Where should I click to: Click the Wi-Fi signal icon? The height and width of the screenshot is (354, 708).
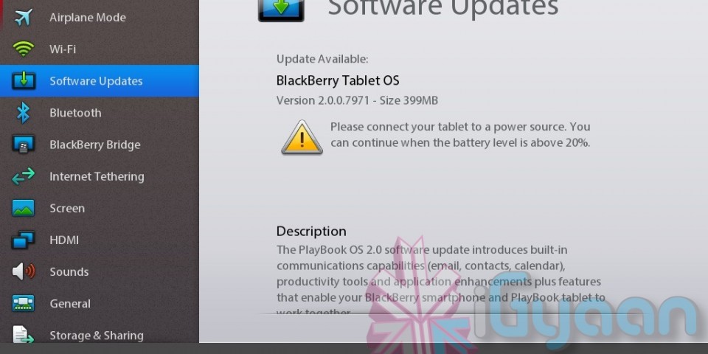coord(24,49)
